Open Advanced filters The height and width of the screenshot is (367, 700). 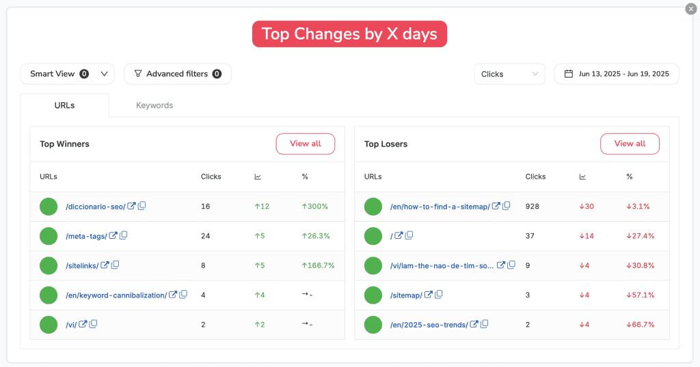[x=178, y=74]
